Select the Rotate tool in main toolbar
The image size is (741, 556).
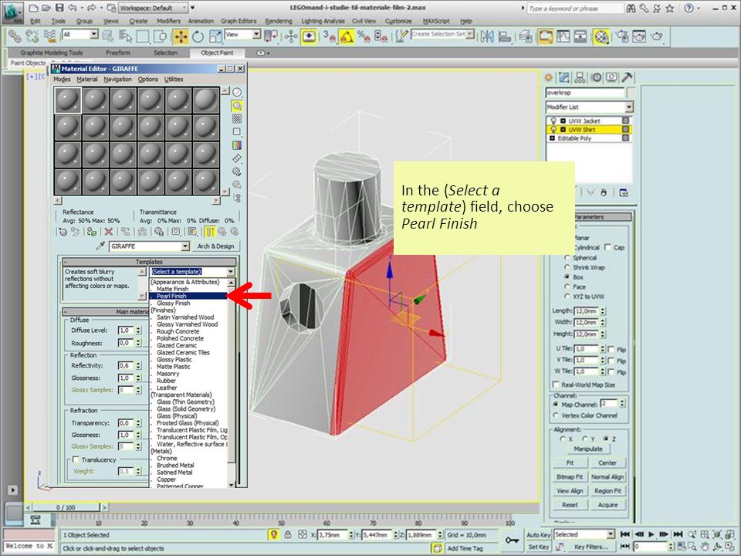(x=198, y=36)
